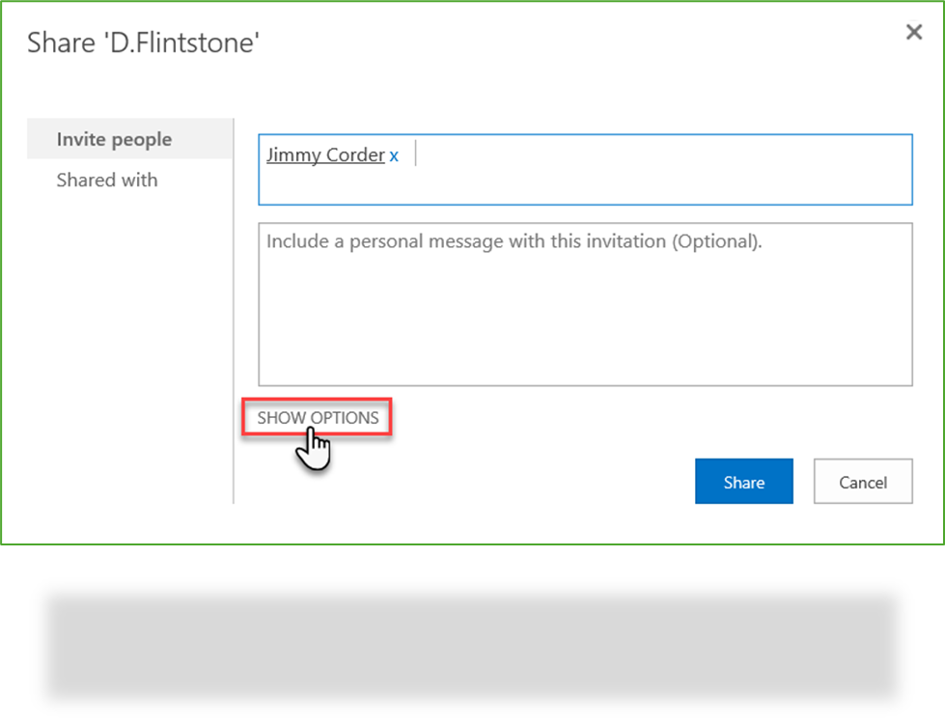Reveal additional sharing options

[318, 417]
